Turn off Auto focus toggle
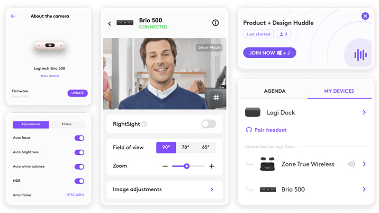This screenshot has height=213, width=379. click(x=79, y=138)
